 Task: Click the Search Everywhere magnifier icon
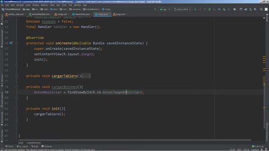[x=261, y=9]
